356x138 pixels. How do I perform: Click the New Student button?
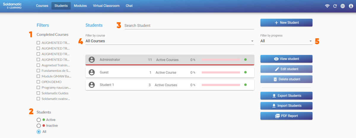pos(286,23)
